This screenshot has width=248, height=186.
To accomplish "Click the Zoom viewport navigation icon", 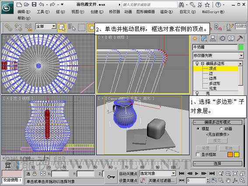I will [221, 174].
